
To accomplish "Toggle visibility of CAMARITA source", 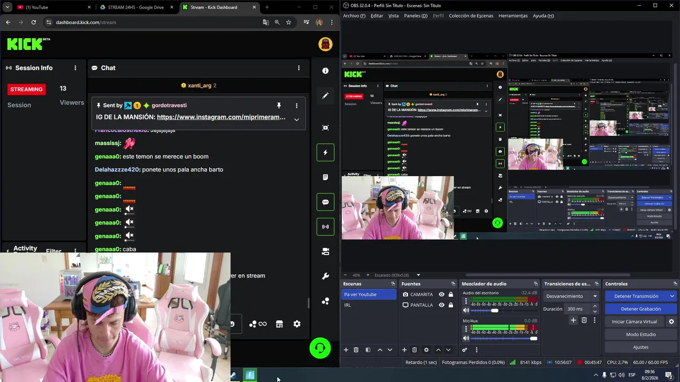I will tap(441, 294).
